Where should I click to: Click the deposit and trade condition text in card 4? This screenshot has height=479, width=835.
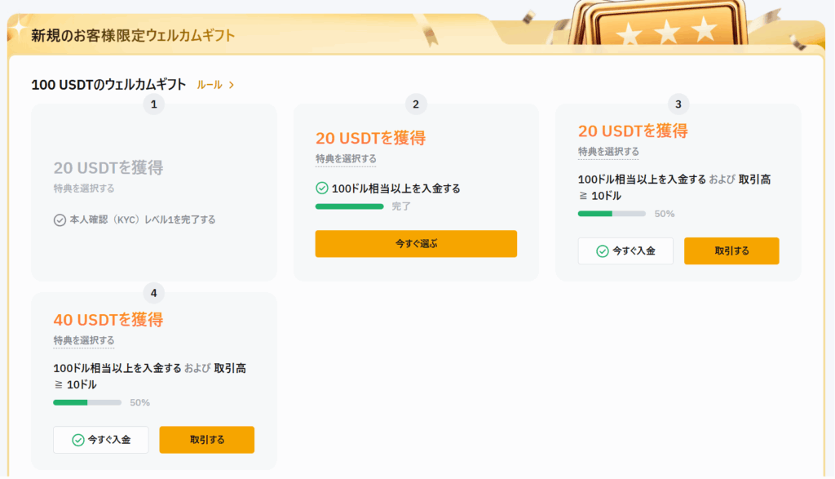pos(150,376)
